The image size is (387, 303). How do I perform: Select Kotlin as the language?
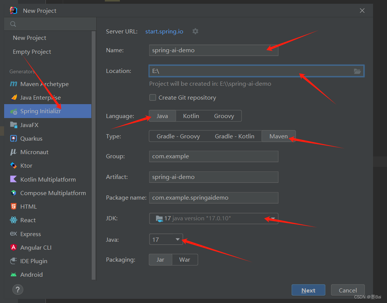point(191,116)
